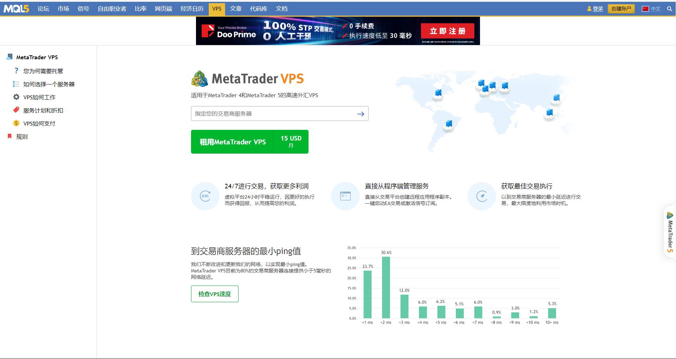Click the 23.7% bar for <1 ms
The width and height of the screenshot is (676, 359).
pos(367,294)
